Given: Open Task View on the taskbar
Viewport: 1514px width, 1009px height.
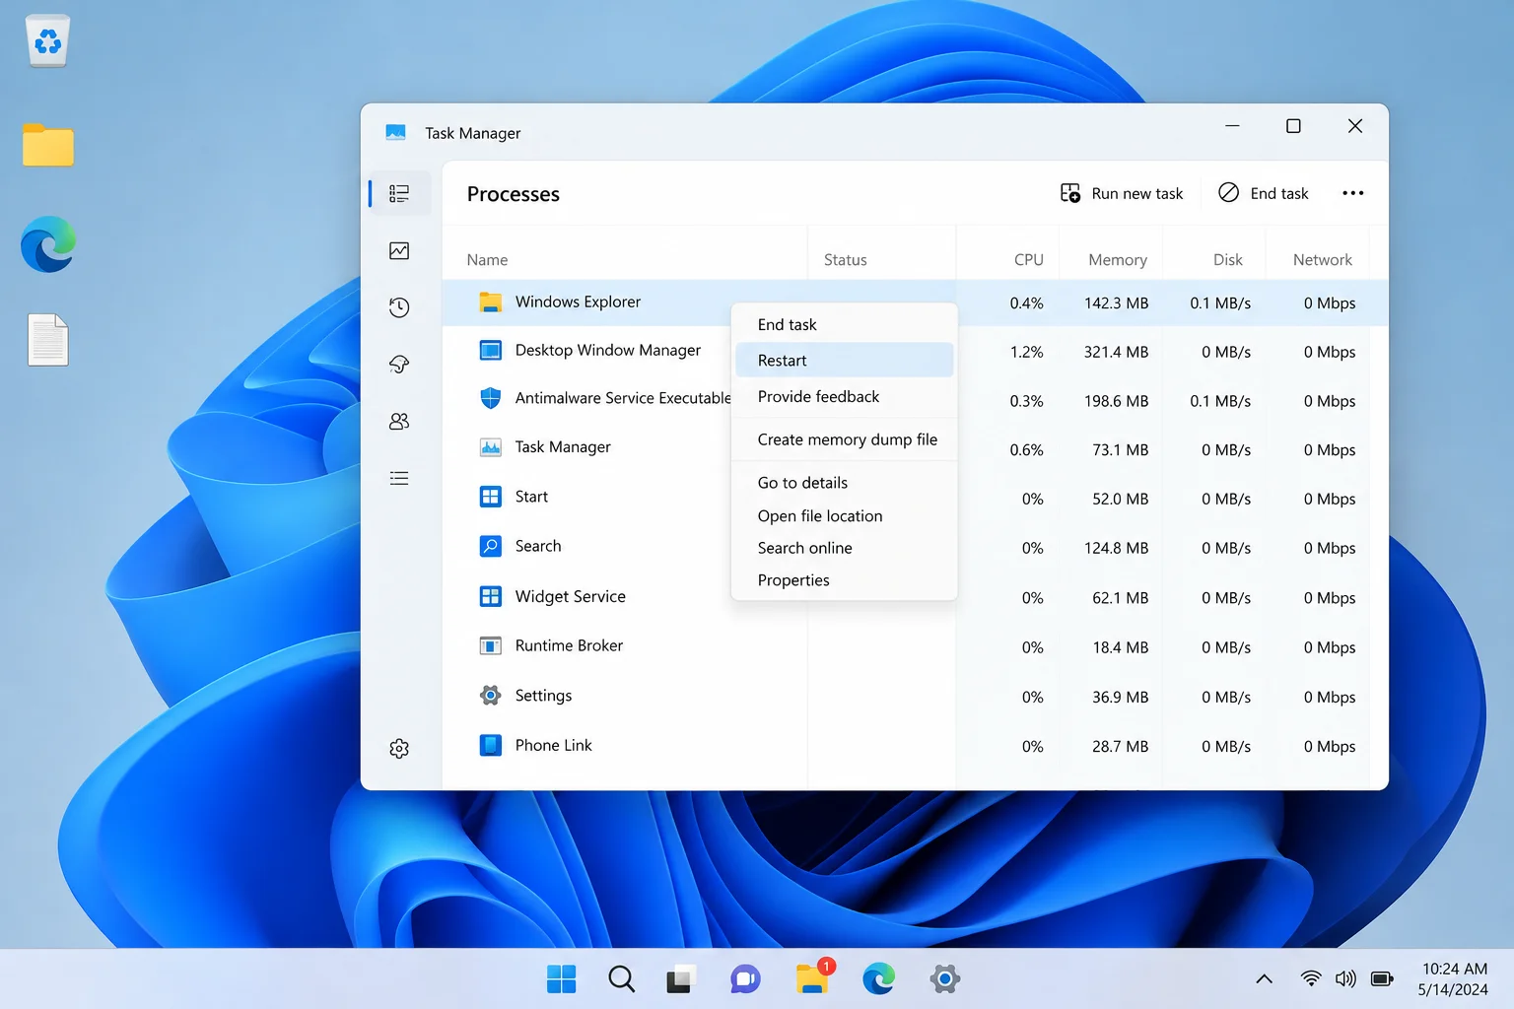Looking at the screenshot, I should pyautogui.click(x=681, y=978).
